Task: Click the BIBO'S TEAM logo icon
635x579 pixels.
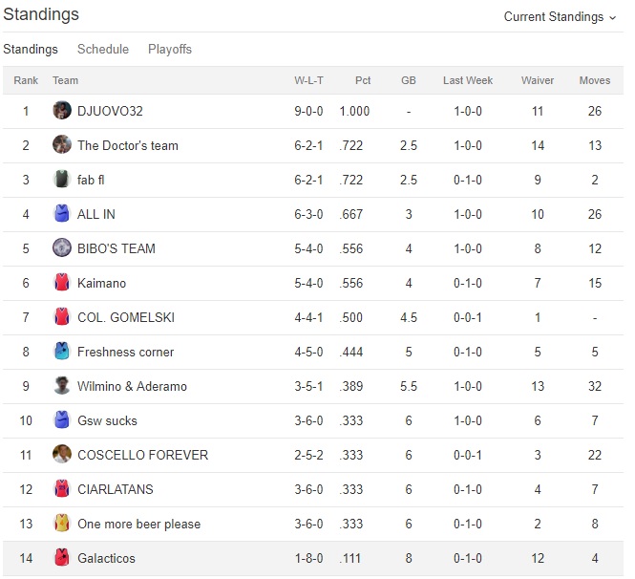Action: point(62,248)
